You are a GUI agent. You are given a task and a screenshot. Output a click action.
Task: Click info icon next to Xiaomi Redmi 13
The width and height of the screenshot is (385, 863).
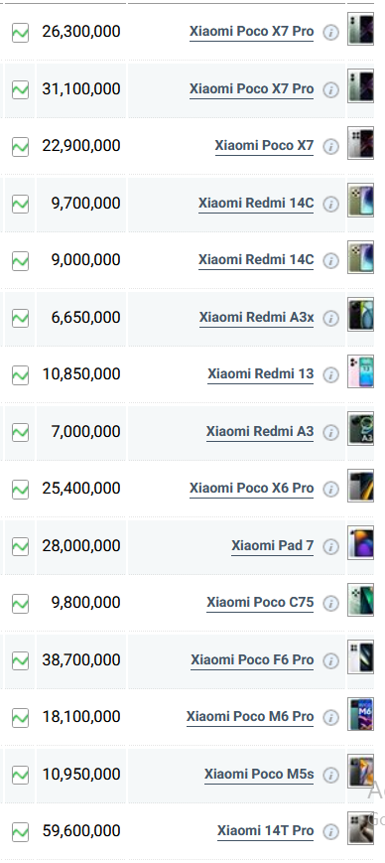click(330, 375)
